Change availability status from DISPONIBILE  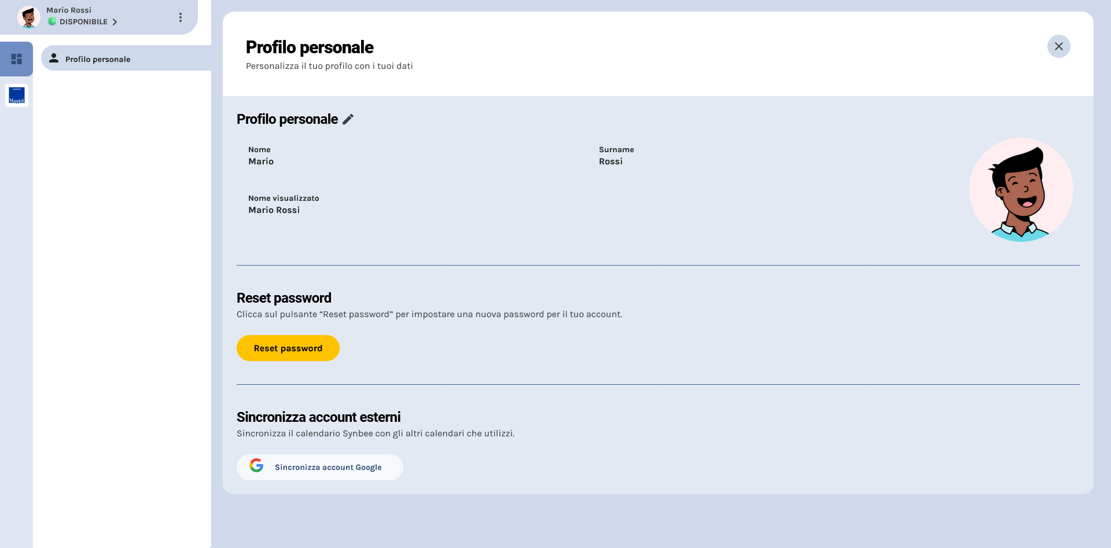(x=83, y=22)
